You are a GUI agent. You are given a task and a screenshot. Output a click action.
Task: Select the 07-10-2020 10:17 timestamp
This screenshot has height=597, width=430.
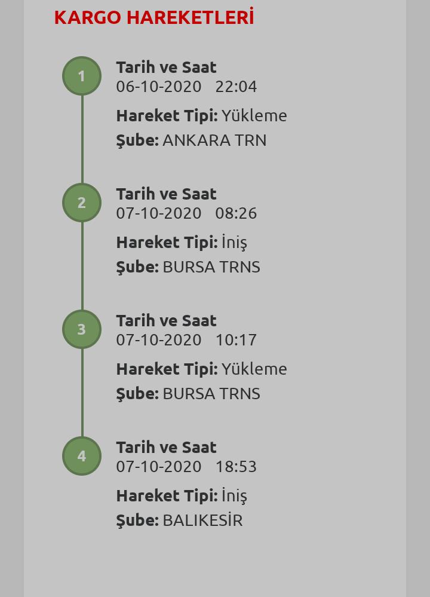click(x=186, y=340)
